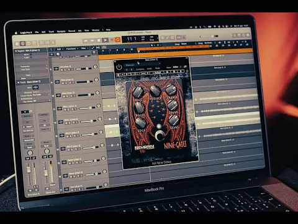Solo the OH track
This screenshot has width=298, height=224.
pyautogui.click(x=66, y=70)
